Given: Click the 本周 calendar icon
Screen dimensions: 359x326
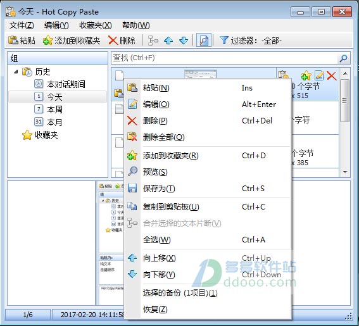Looking at the screenshot, I should coord(39,109).
